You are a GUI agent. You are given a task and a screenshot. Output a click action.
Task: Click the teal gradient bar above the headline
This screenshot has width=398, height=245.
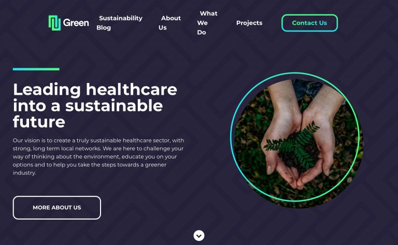[36, 69]
